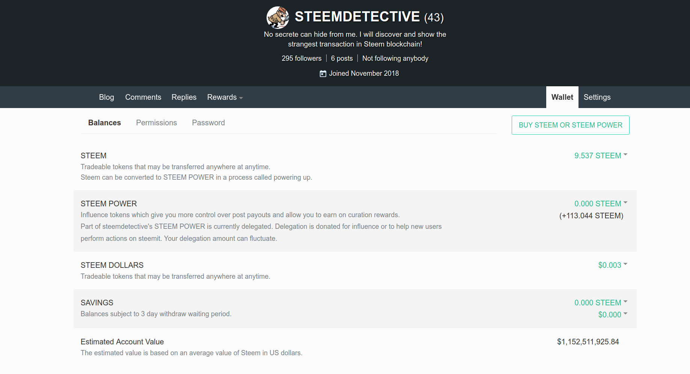Click the STEEM DOLLARS heading
Viewport: 690px width, 374px height.
tap(112, 265)
